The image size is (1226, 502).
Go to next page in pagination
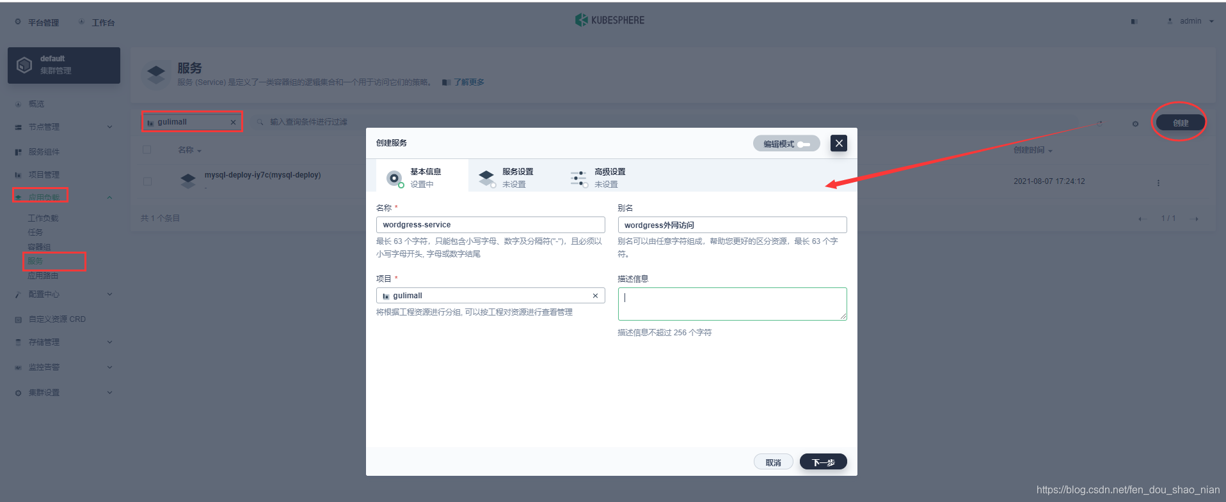1195,219
